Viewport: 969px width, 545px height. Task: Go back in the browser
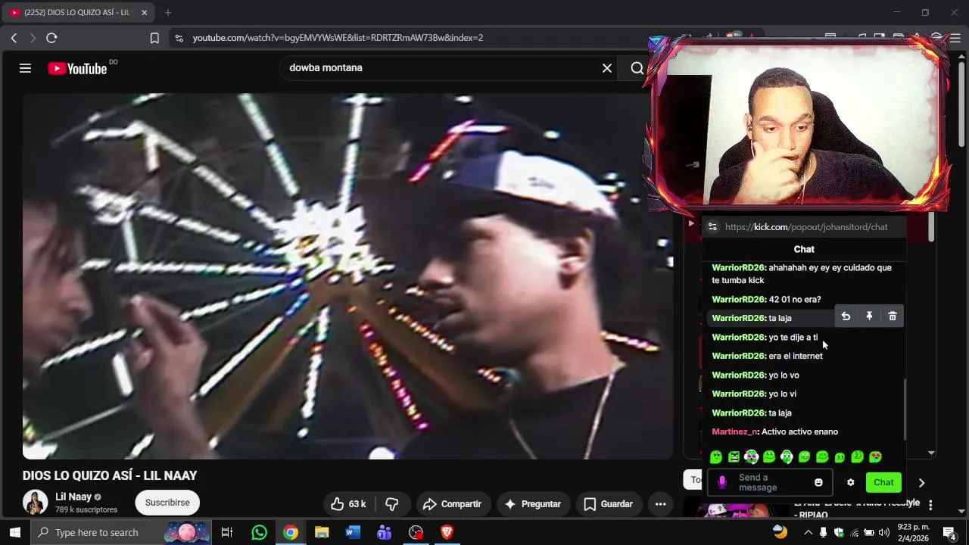click(x=14, y=38)
